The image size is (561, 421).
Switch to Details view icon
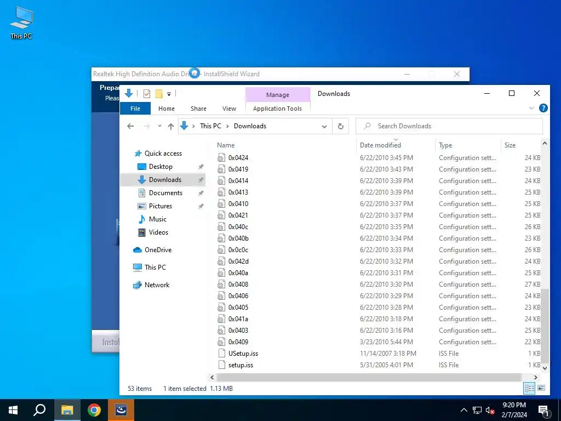529,388
